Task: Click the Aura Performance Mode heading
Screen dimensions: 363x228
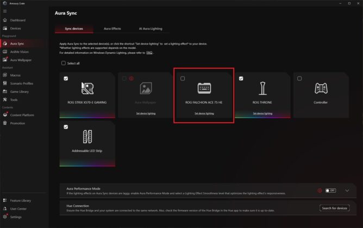Action: click(x=83, y=189)
